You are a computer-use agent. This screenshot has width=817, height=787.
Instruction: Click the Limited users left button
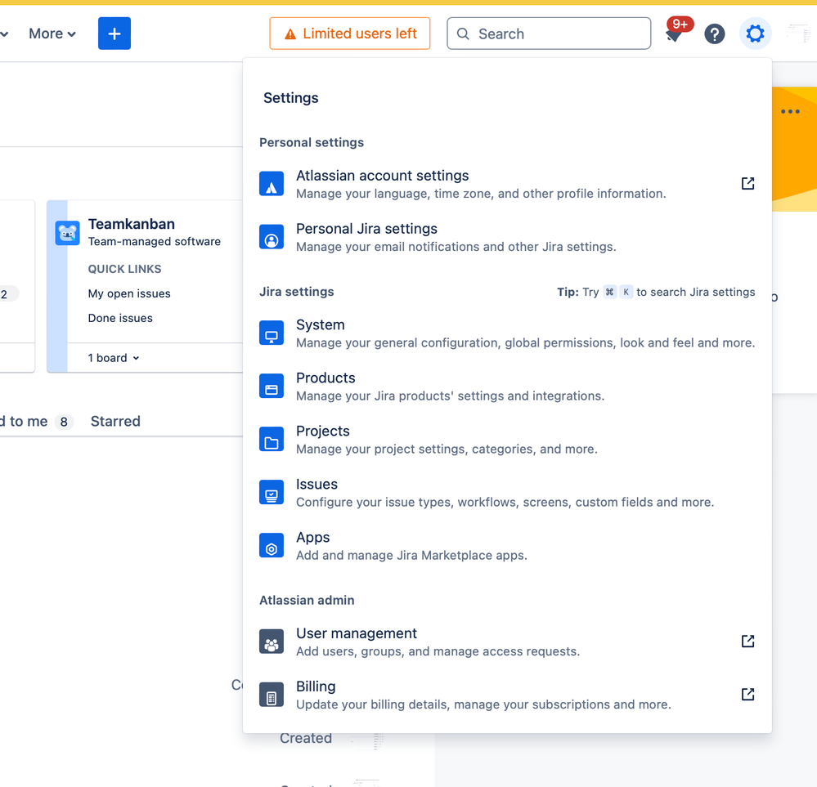click(350, 34)
